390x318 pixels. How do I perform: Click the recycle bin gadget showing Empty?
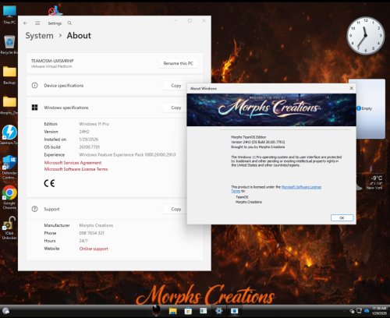tap(370, 108)
